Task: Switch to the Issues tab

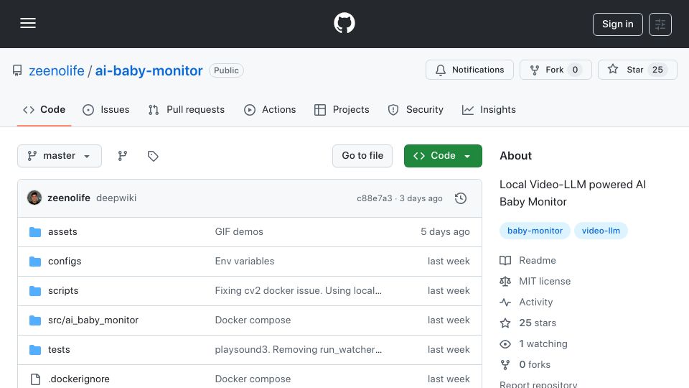Action: click(106, 109)
